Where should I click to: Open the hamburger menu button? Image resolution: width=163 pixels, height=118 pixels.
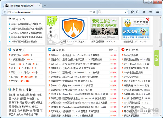158,12
